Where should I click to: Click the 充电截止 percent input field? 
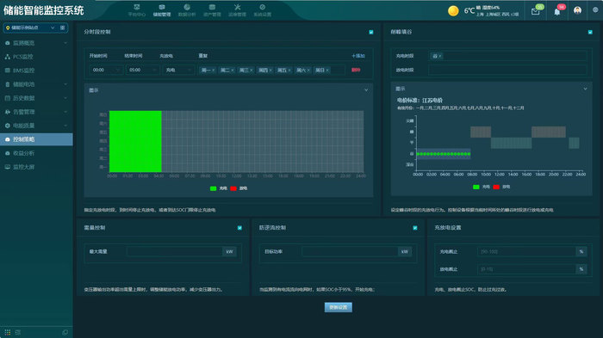[x=526, y=252]
